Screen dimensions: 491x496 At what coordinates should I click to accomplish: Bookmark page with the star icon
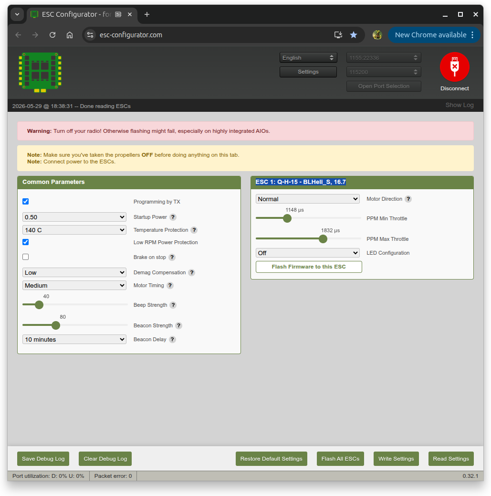click(x=354, y=35)
